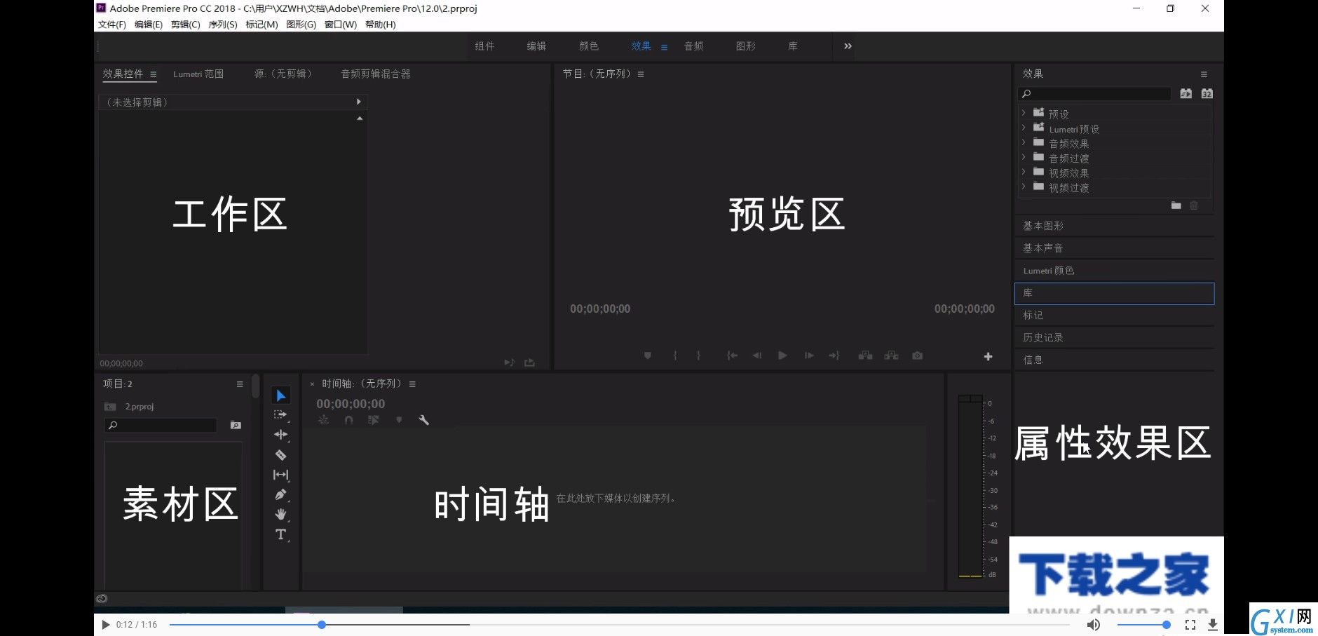Select the Hand tool
Screen dimensions: 1318x636
point(280,514)
